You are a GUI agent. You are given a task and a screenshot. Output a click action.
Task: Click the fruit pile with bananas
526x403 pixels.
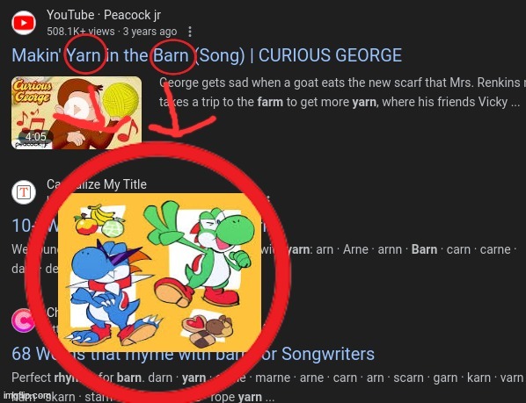99,221
